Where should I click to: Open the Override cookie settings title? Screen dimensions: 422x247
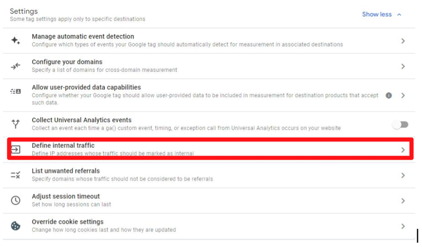click(68, 222)
